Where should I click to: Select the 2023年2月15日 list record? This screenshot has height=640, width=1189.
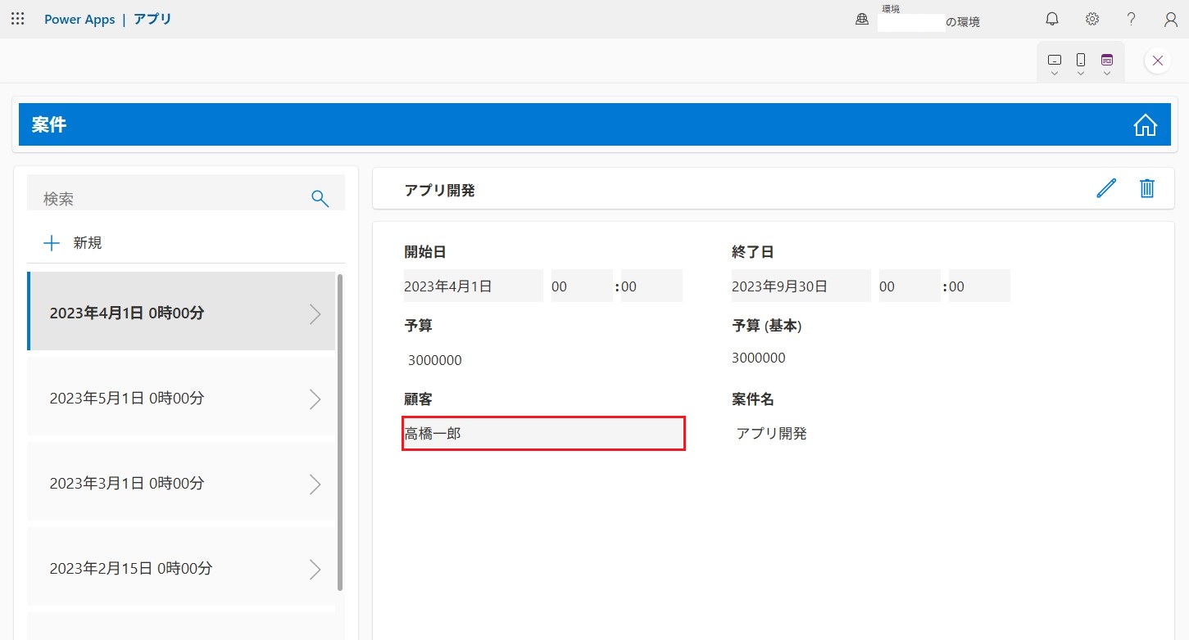pyautogui.click(x=180, y=569)
